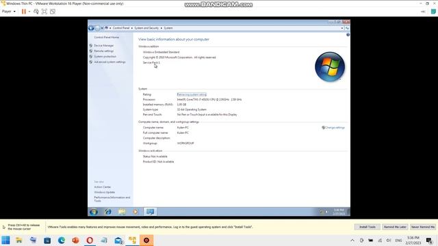Image resolution: width=438 pixels, height=246 pixels.
Task: Click the Windows logo image in System window
Action: pos(330,67)
